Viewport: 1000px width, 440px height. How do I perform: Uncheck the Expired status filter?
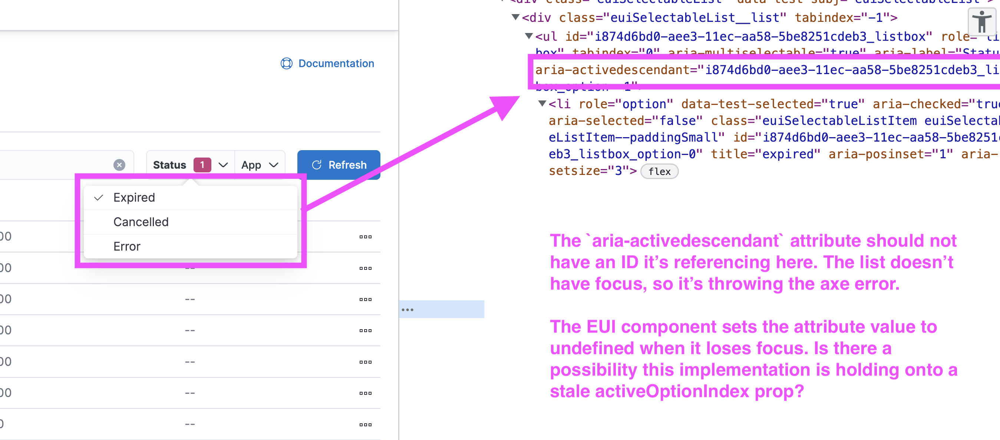tap(134, 198)
